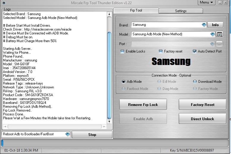Click the 'Baseband : G610FDDU1BQJ4' log line
Screen dimensions: 231x154
tap(25, 103)
